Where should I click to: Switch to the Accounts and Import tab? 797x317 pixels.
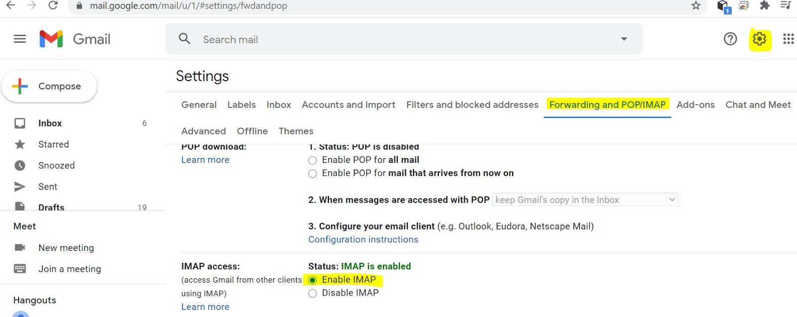(x=348, y=105)
